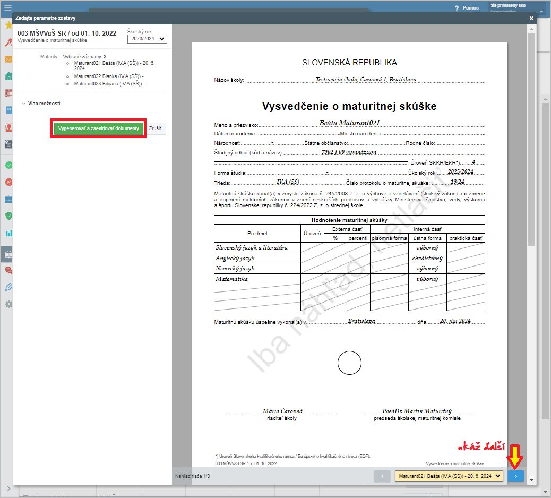Click the name Beáta Maturant021 in preview
Viewport: 551px width, 498px height.
click(x=350, y=123)
